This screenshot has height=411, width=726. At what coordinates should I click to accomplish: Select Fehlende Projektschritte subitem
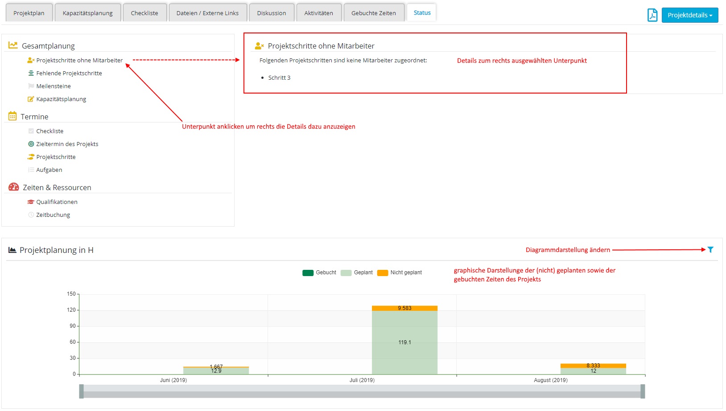(x=69, y=73)
